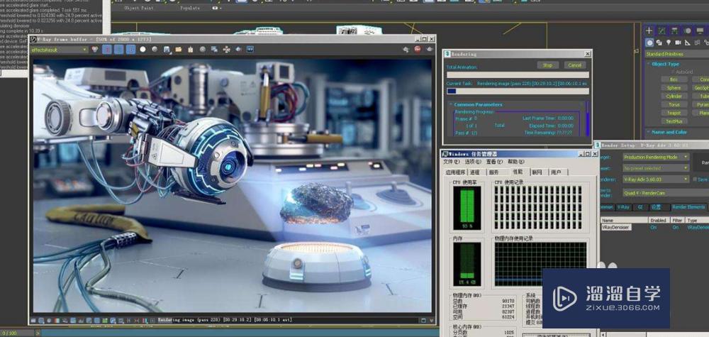Image resolution: width=709 pixels, height=337 pixels.
Task: Select the Helpers category icon
Action: [x=687, y=43]
